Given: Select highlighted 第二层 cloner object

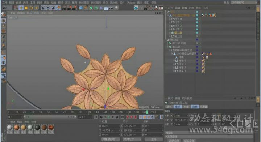Looking at the screenshot, I should (178, 33).
